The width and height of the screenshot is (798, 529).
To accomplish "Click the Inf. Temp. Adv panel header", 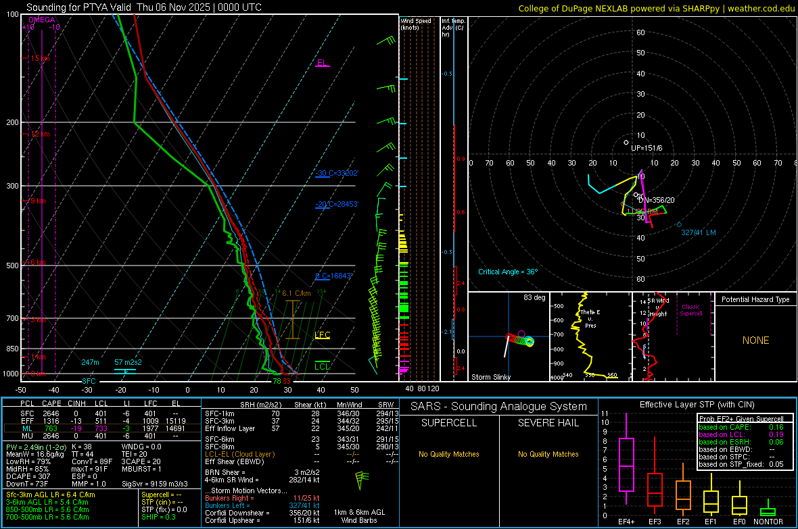I will coord(453,28).
